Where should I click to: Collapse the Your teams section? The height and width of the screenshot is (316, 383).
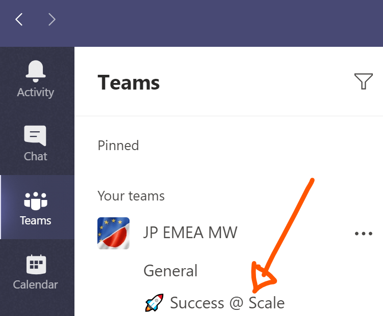(131, 196)
